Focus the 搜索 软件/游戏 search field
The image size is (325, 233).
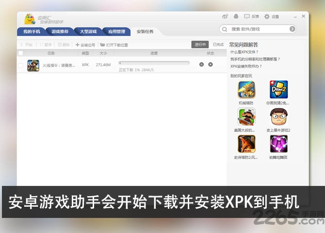point(258,29)
